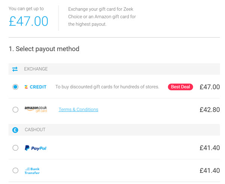Select the Amazon gift card radio button
Screen dimensions: 225x184
click(15, 110)
